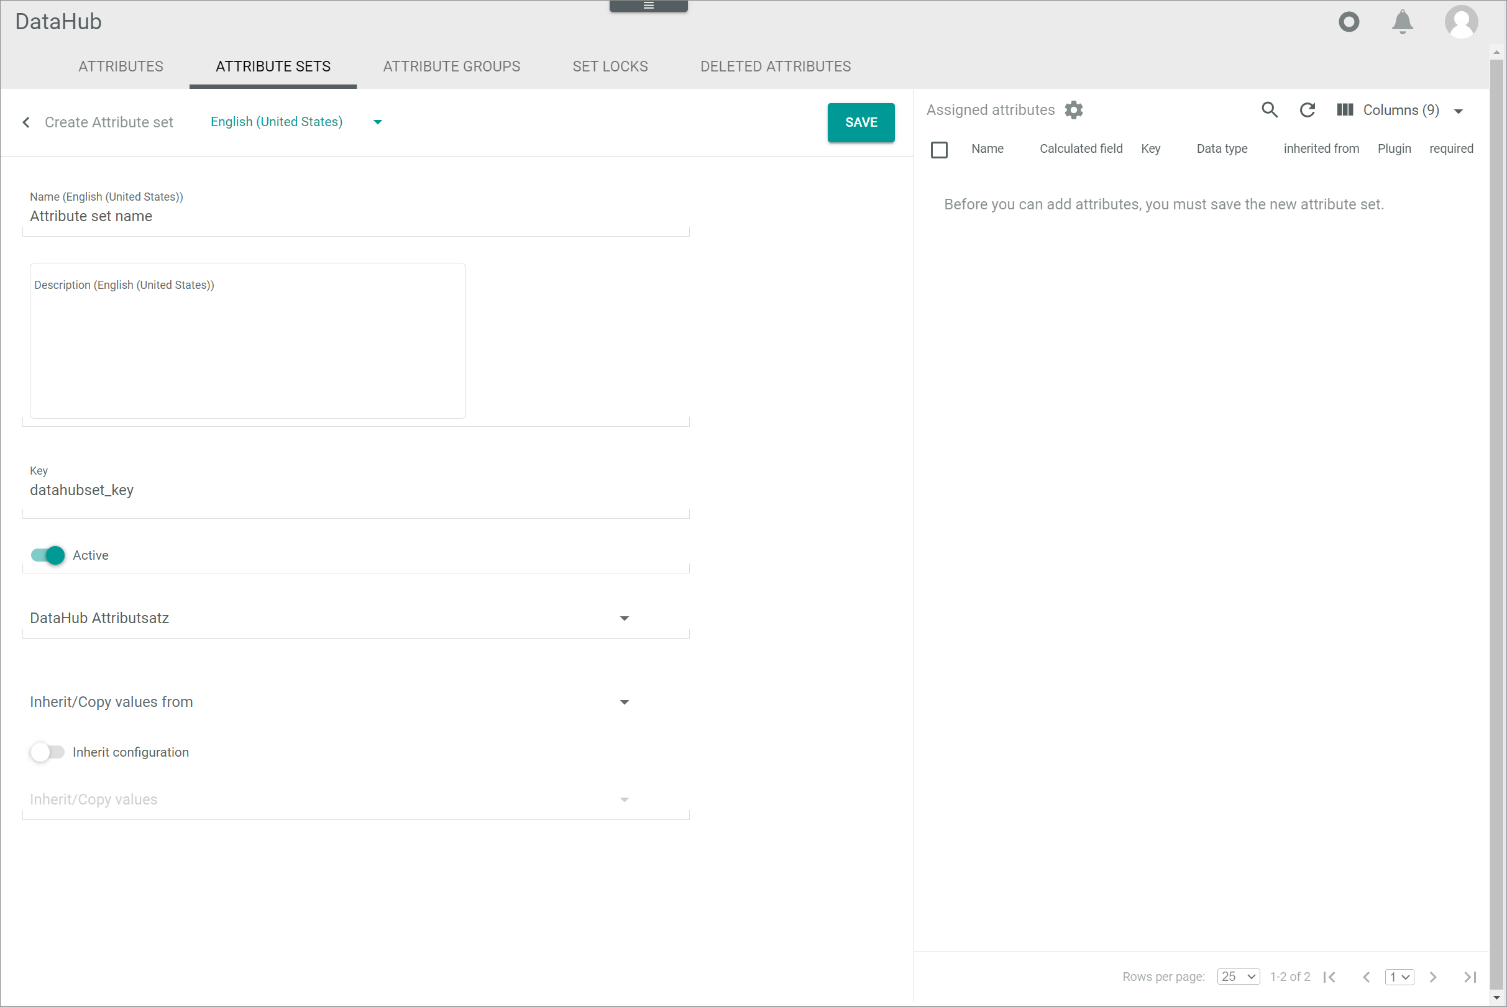The height and width of the screenshot is (1007, 1507).
Task: Click the SAVE button
Action: [x=861, y=122]
